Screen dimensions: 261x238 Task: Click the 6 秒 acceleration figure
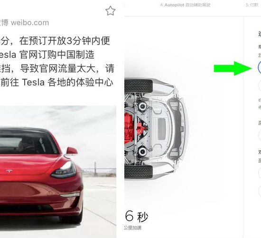click(136, 216)
